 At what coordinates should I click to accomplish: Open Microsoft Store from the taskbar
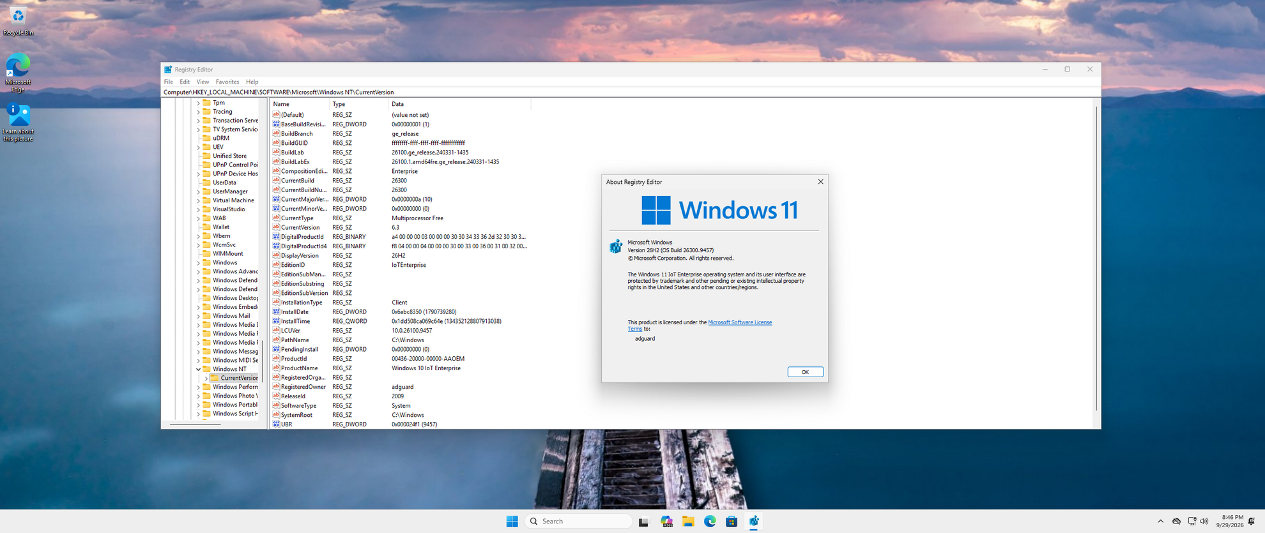[732, 522]
